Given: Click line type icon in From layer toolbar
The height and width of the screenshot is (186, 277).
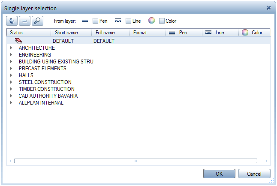Looking at the screenshot, I should pyautogui.click(x=118, y=21).
